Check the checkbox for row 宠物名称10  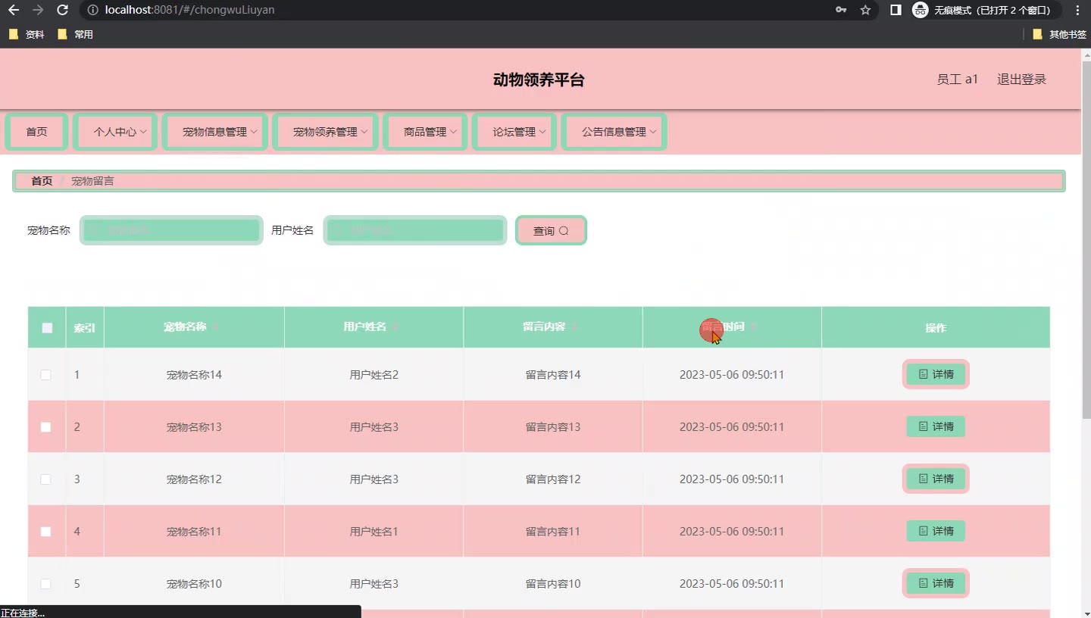point(45,584)
